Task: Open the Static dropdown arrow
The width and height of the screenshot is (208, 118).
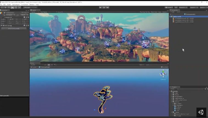Action: 28,13
